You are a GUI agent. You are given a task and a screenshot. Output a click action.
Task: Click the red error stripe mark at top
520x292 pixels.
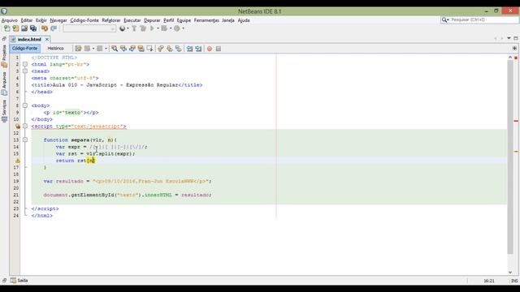[516, 58]
